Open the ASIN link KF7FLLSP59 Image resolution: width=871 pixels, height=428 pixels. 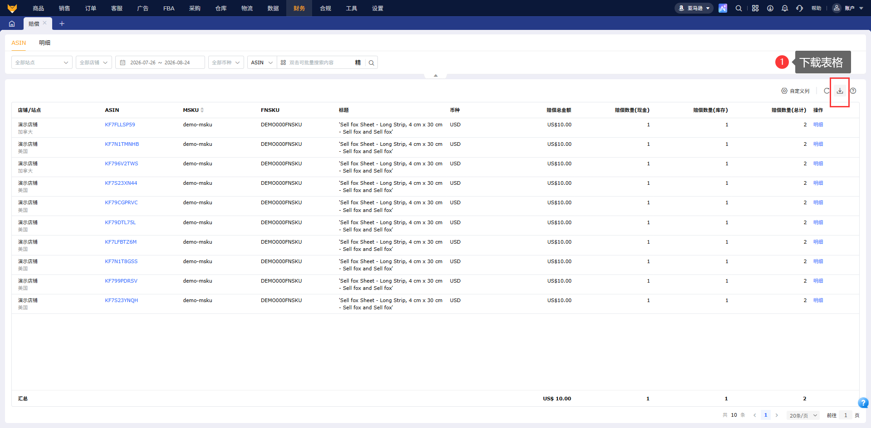(120, 125)
